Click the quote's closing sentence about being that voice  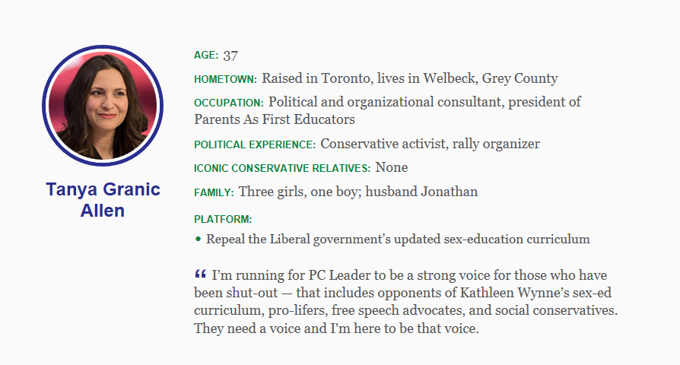336,328
